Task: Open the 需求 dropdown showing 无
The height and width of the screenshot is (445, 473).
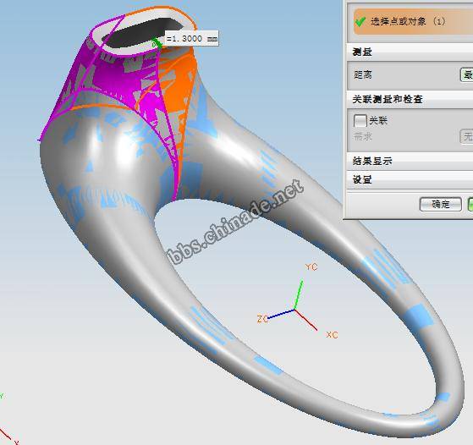Action: point(466,137)
